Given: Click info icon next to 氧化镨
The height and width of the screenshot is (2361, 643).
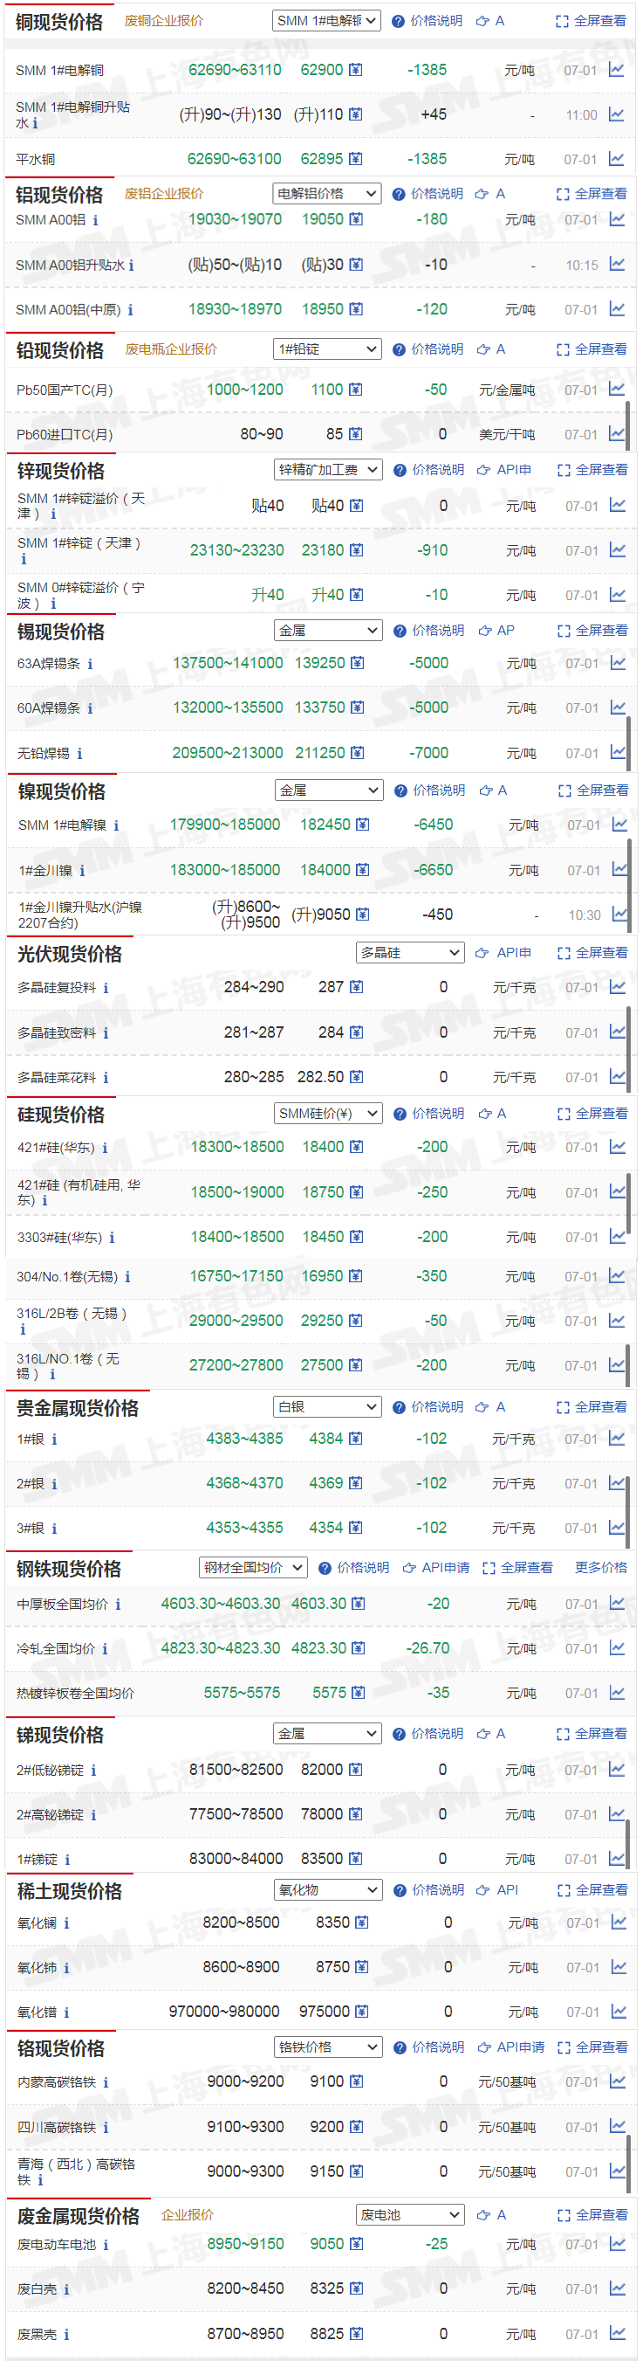Looking at the screenshot, I should coord(67,2012).
